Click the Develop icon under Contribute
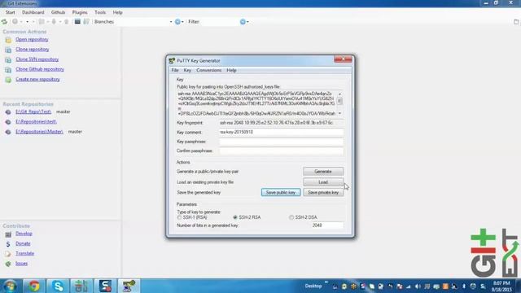Viewport: 521px width, 293px height. pyautogui.click(x=8, y=234)
